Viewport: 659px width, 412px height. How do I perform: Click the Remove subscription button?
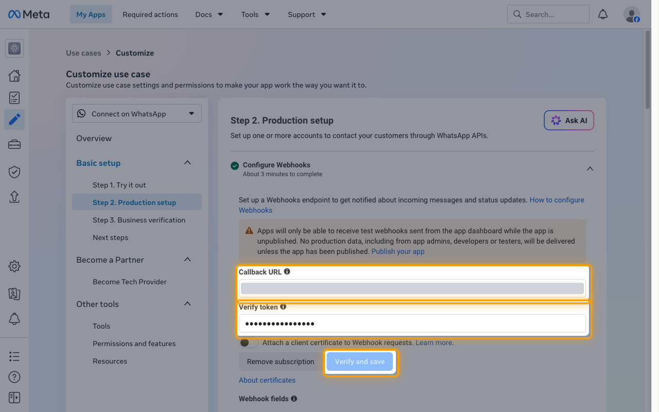click(281, 362)
